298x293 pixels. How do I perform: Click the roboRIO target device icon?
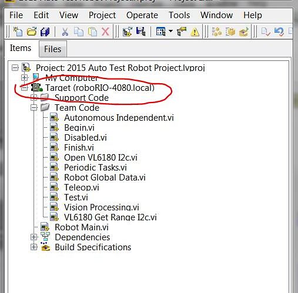pos(37,87)
